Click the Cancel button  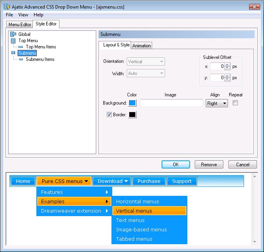coord(242,164)
